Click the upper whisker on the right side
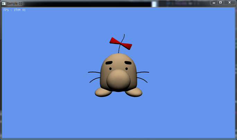237x140 pixels. 143,72
